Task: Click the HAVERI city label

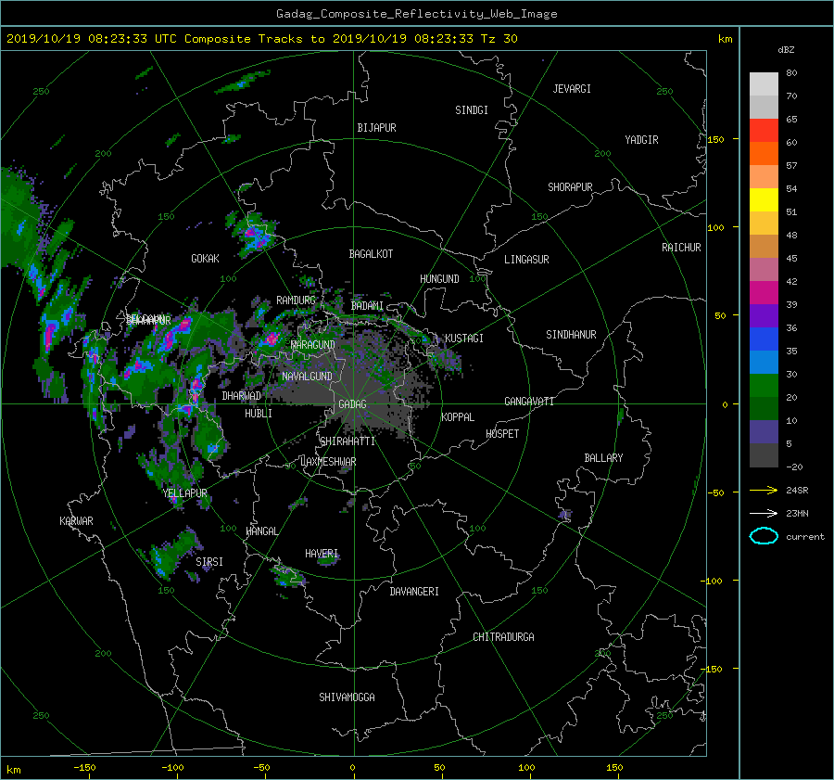Action: pos(322,554)
